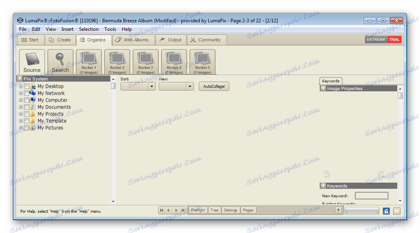Screen dimensions: 420x233
Task: Click the rotate left arrow icon
Action: coord(327,174)
